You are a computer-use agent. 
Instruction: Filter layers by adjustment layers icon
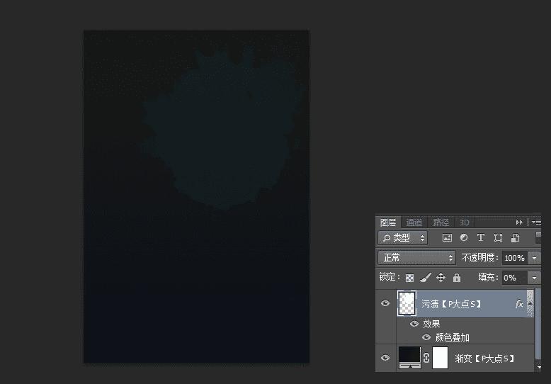(464, 238)
